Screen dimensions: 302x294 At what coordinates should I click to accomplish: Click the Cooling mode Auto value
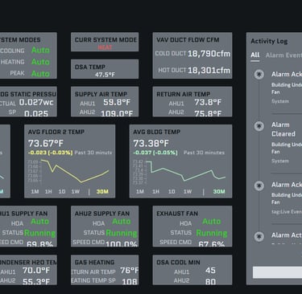click(x=40, y=50)
